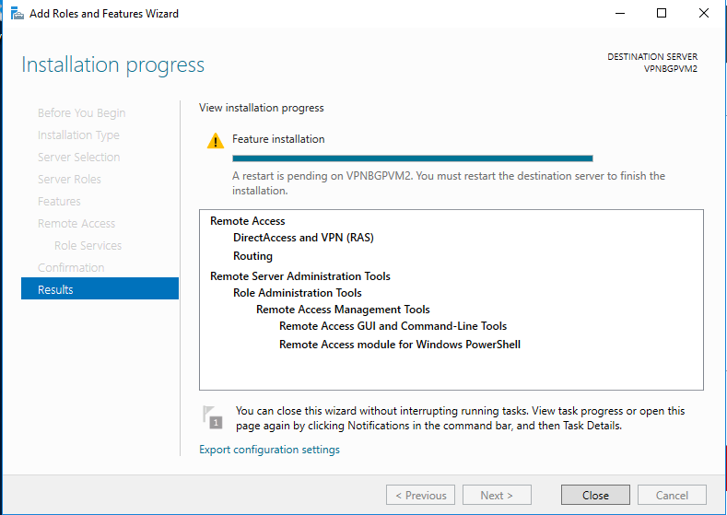Image resolution: width=727 pixels, height=515 pixels.
Task: Click the Previous button
Action: tap(420, 495)
